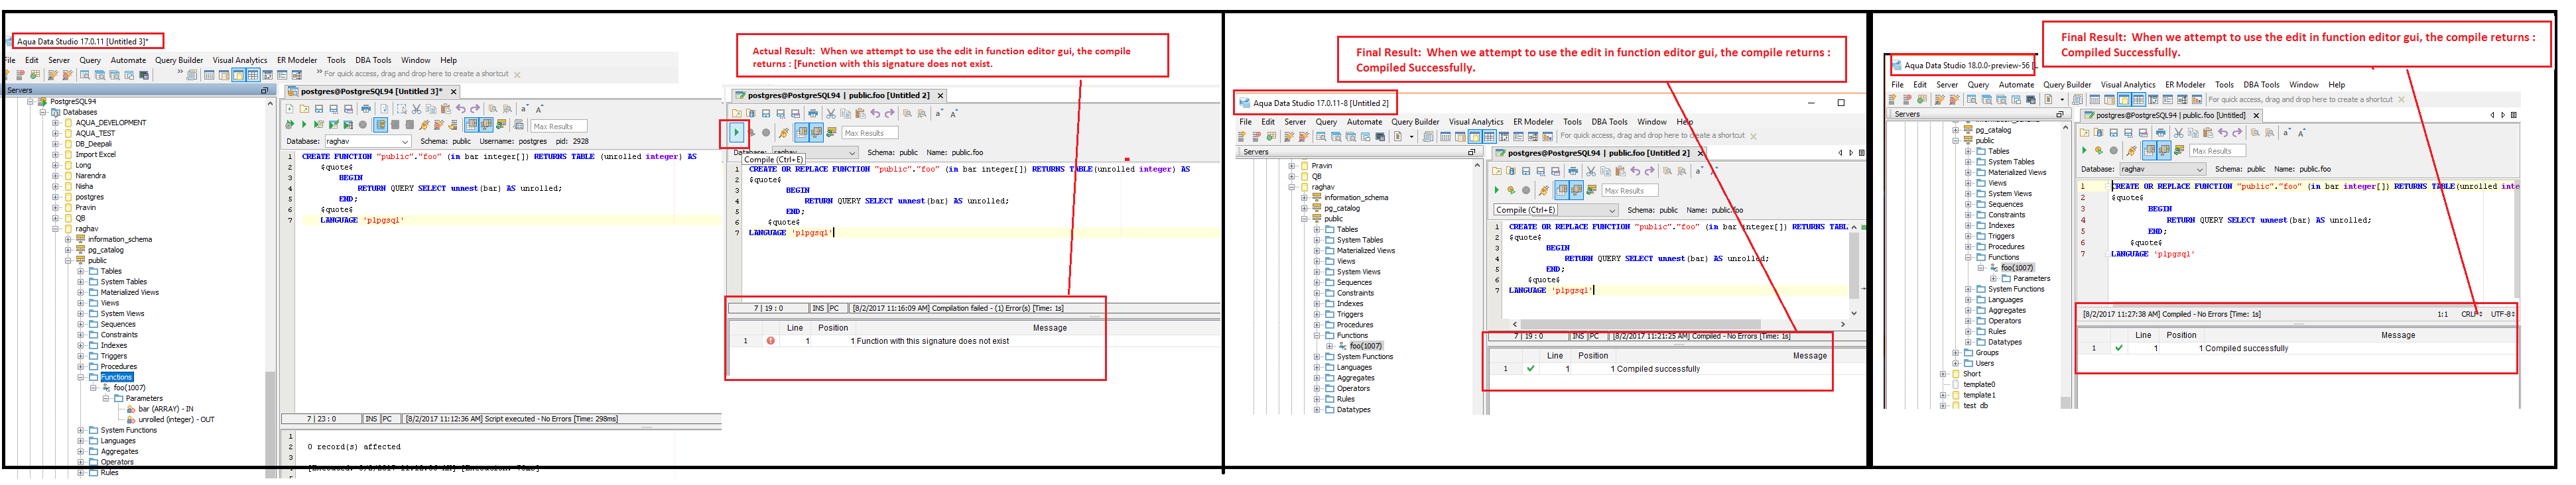2576x485 pixels.
Task: Click the printer icon in Untitled 3 editor toolbar
Action: pyautogui.click(x=366, y=109)
